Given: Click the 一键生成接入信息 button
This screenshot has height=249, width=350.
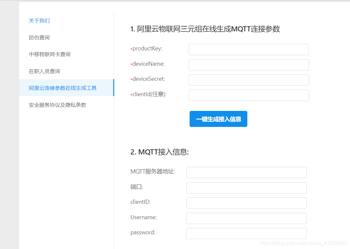Looking at the screenshot, I should (218, 119).
